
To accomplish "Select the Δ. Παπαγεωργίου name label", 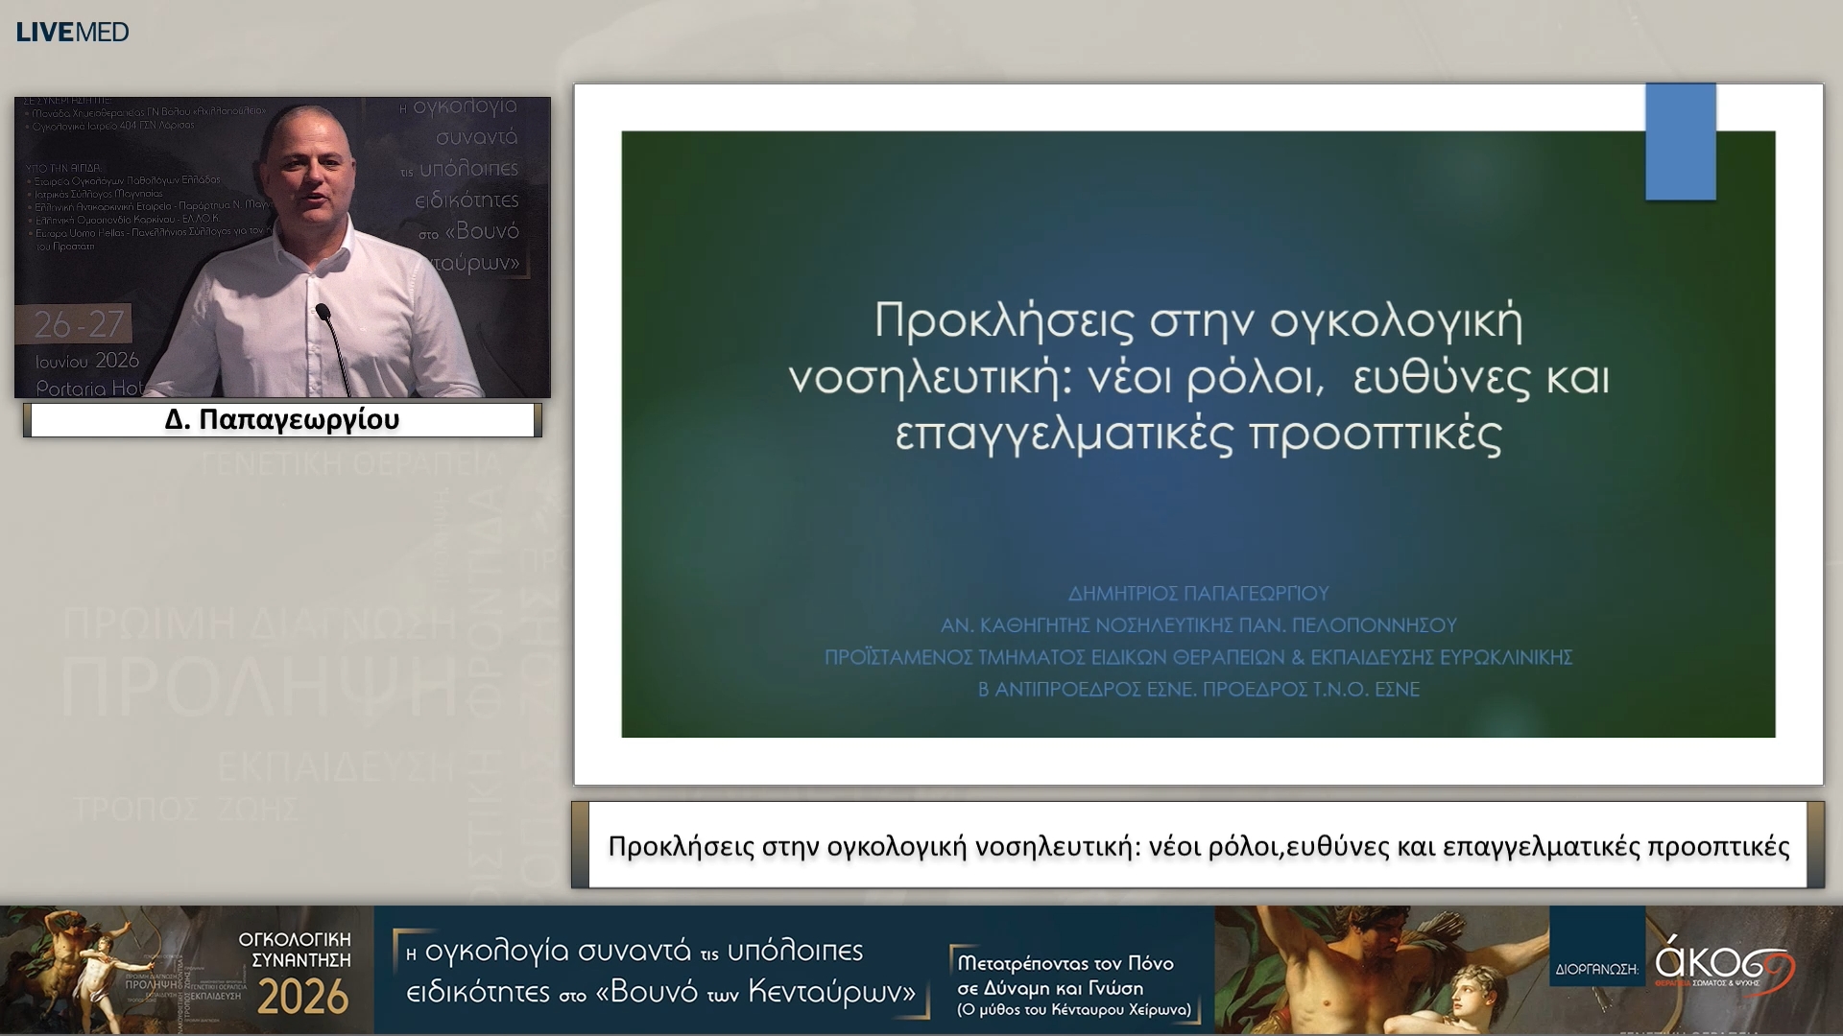I will coord(282,420).
